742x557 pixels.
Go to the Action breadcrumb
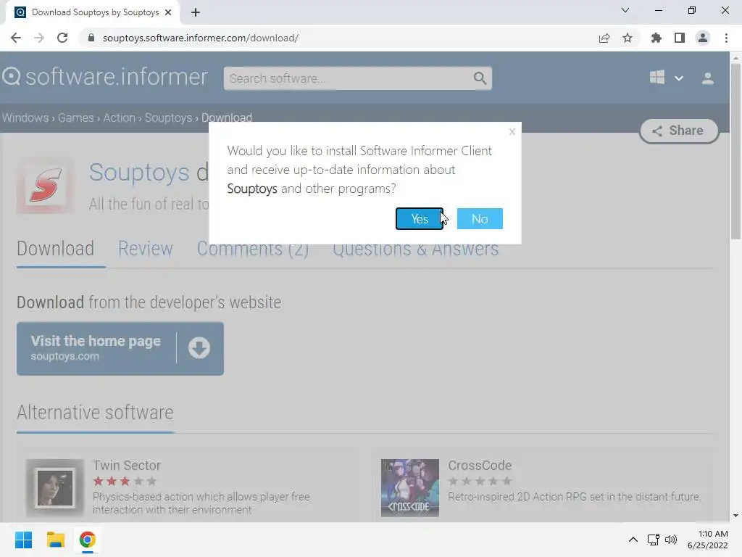point(120,117)
